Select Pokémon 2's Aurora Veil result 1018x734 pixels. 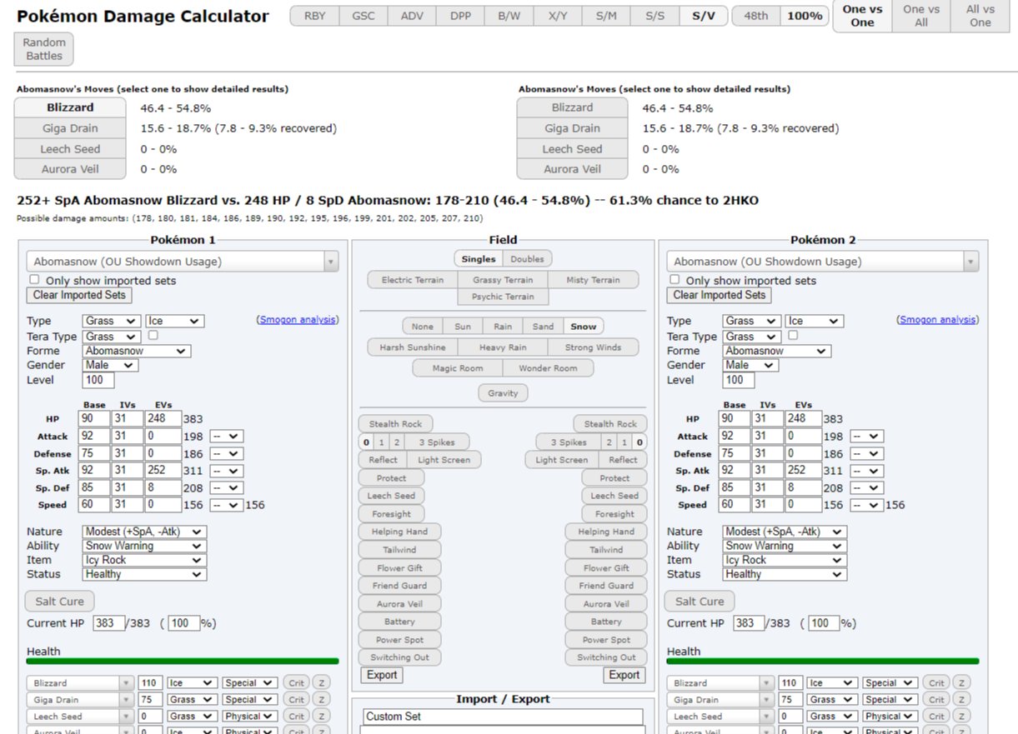click(x=572, y=169)
